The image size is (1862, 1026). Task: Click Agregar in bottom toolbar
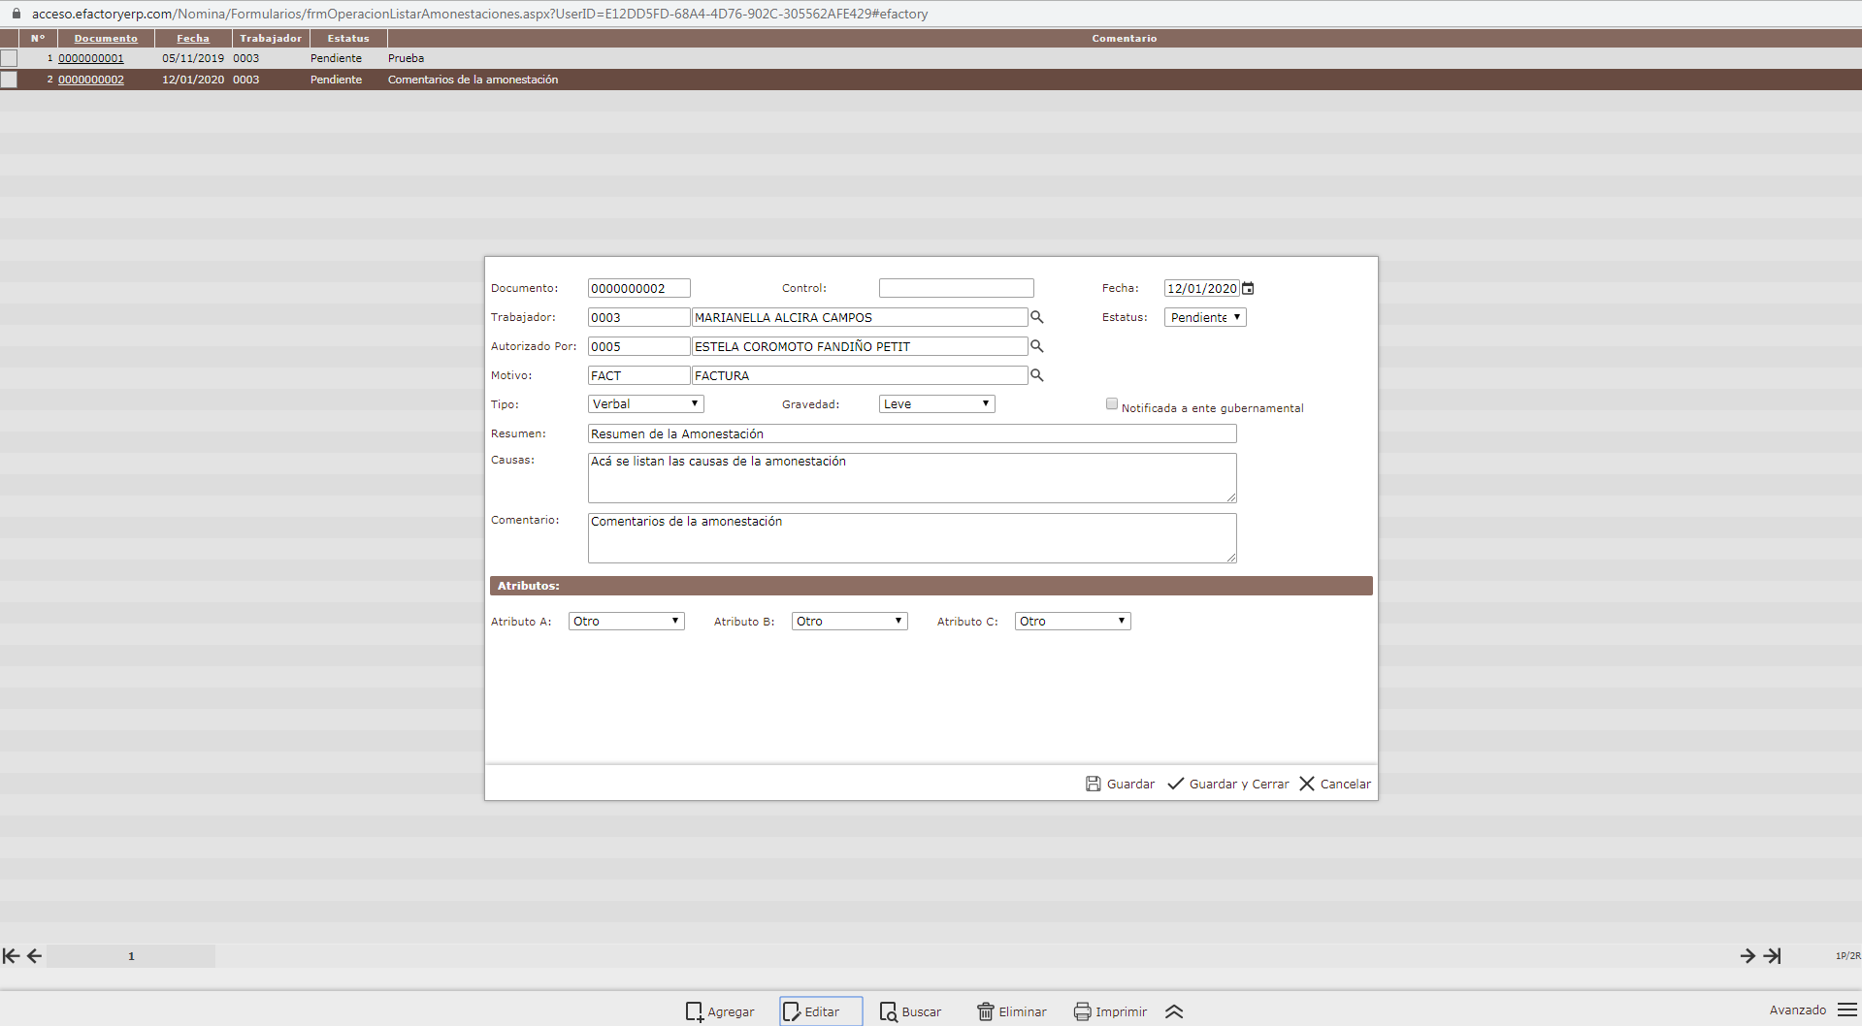720,1011
